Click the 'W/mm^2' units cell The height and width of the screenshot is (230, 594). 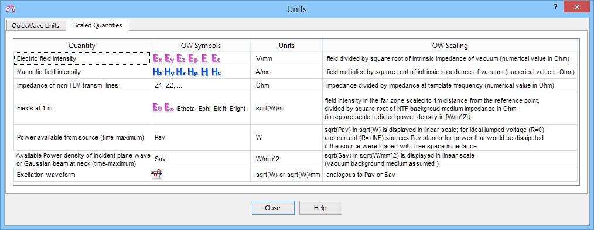pos(286,159)
